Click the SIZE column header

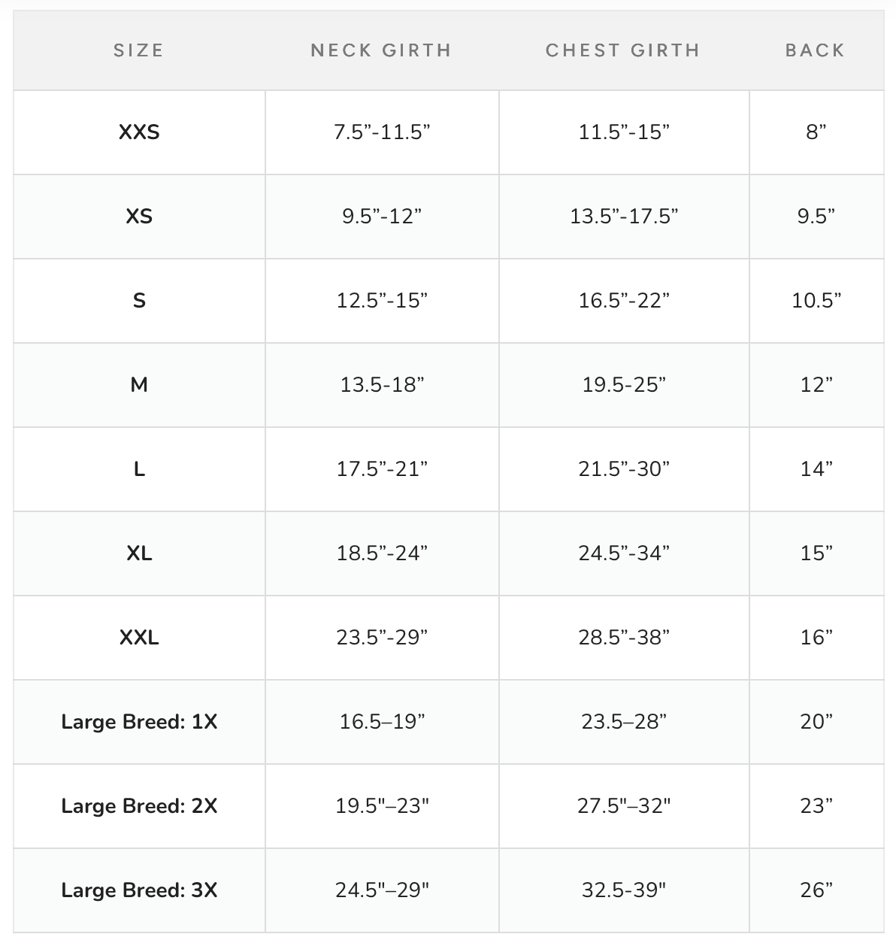138,50
